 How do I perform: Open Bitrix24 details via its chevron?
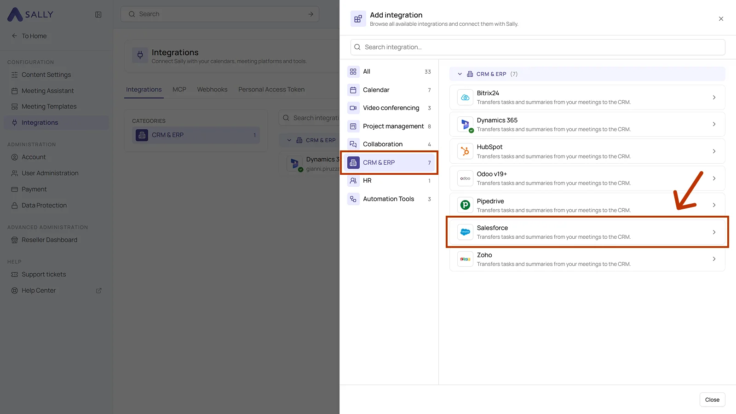pyautogui.click(x=714, y=98)
